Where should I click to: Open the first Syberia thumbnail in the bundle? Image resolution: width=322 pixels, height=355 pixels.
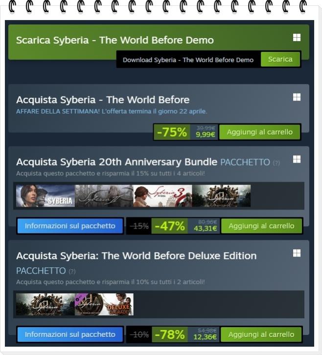tap(46, 196)
